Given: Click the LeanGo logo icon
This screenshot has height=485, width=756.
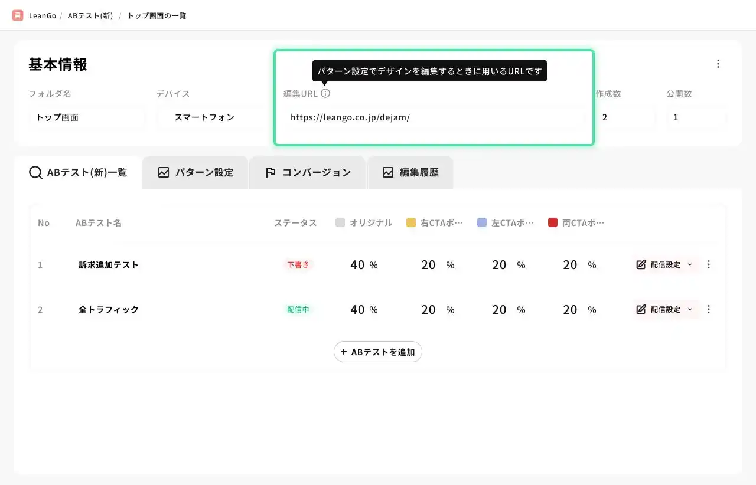Looking at the screenshot, I should 18,15.
